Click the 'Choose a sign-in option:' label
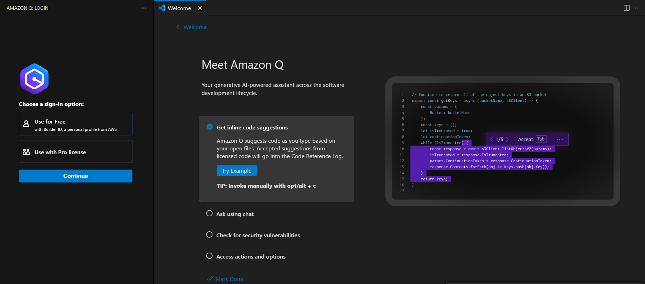The height and width of the screenshot is (284, 645). pos(51,104)
